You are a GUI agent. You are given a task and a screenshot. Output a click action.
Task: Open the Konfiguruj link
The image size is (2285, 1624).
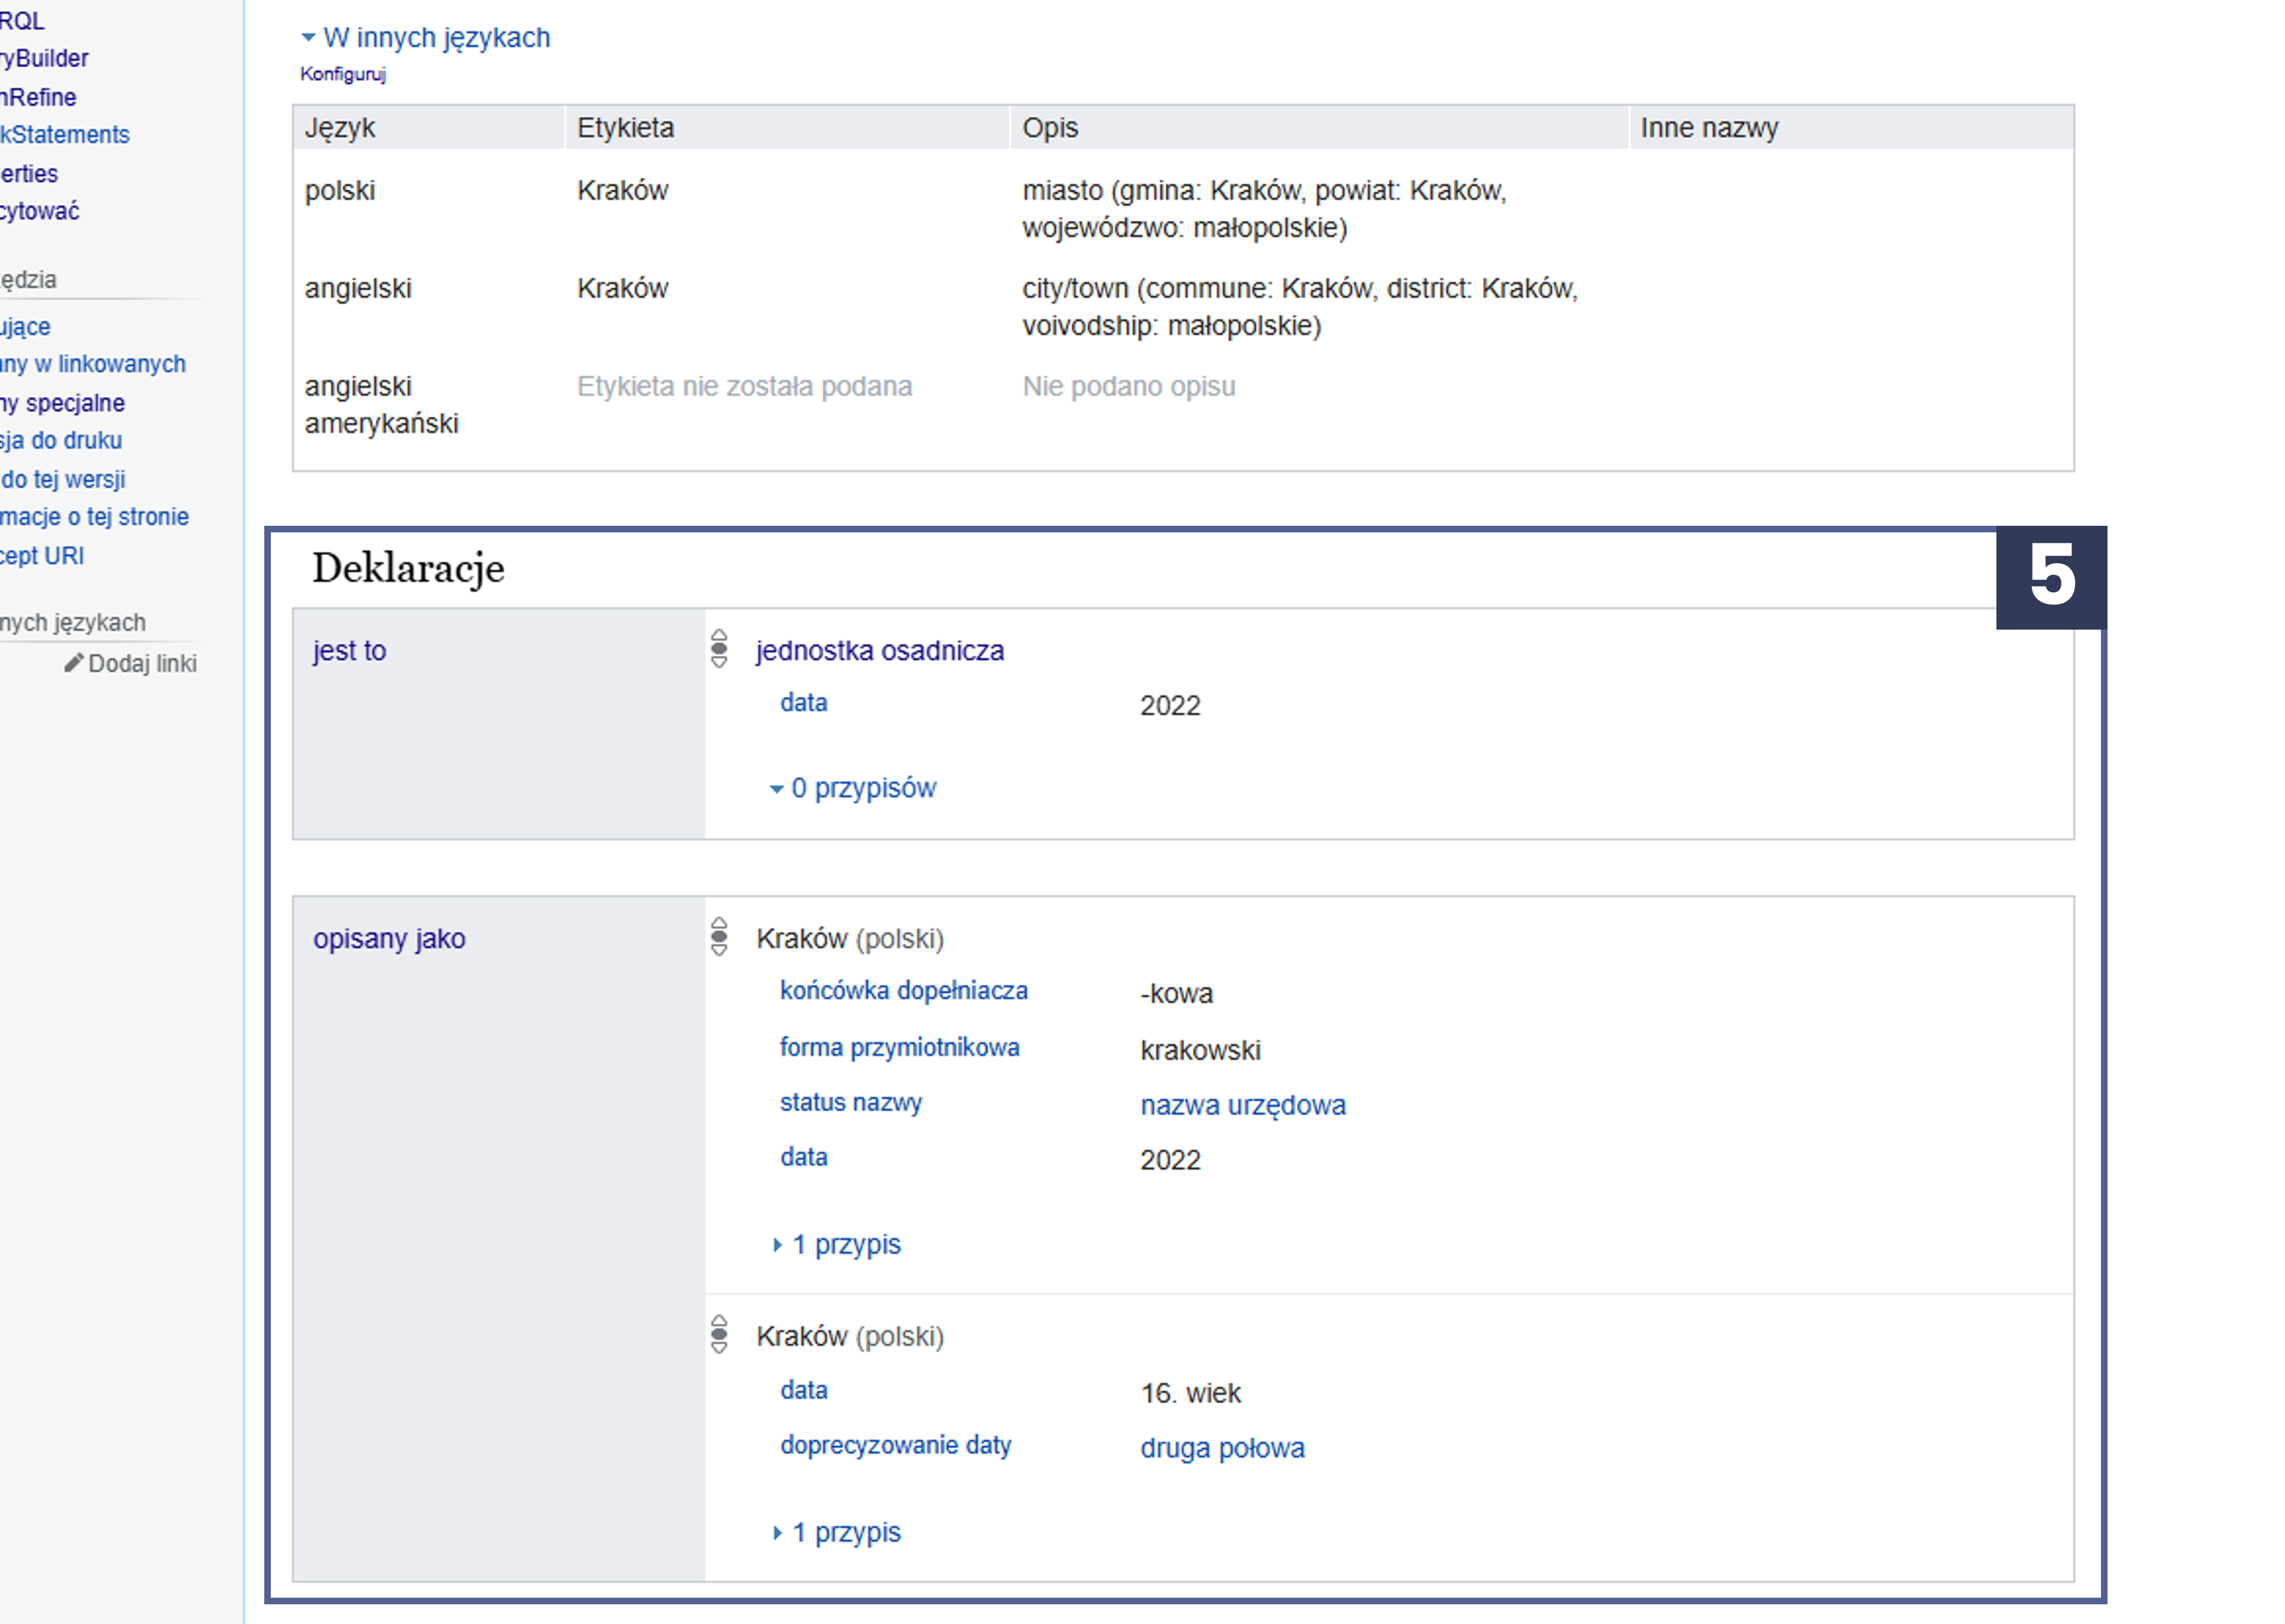(343, 74)
